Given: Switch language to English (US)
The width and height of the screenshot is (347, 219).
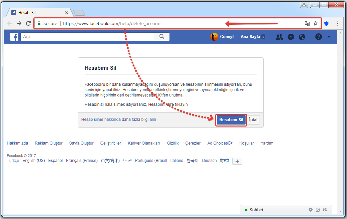Looking at the screenshot, I should (x=34, y=161).
